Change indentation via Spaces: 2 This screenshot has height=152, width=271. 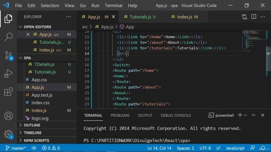pos(185,148)
